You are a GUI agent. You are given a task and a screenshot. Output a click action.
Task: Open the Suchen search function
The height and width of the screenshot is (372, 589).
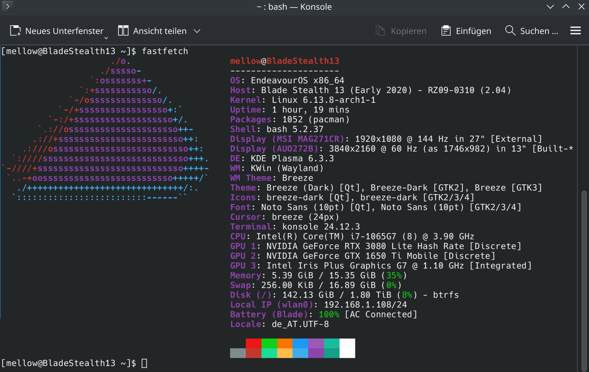532,31
